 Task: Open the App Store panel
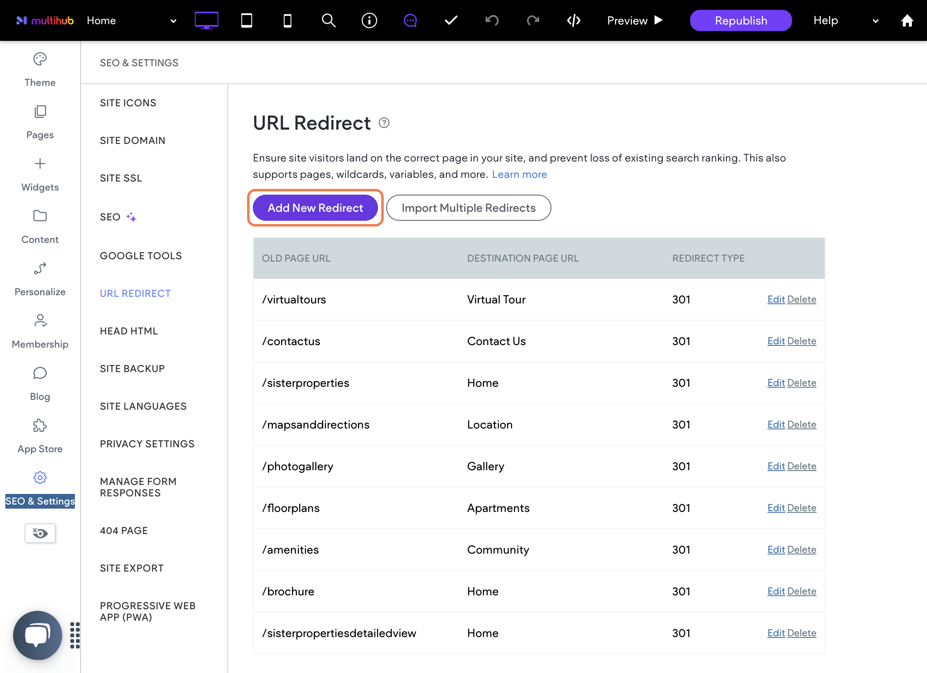pyautogui.click(x=40, y=437)
